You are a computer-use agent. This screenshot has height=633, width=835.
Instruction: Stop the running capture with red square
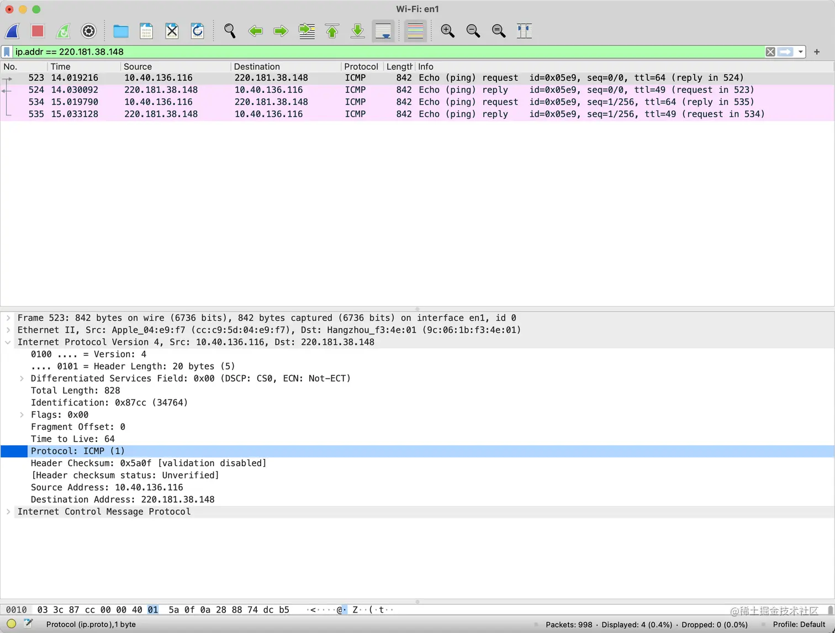coord(38,31)
